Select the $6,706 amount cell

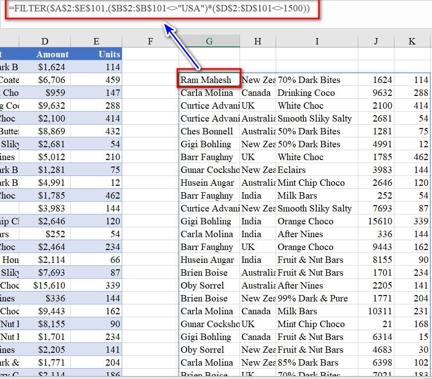[52, 80]
